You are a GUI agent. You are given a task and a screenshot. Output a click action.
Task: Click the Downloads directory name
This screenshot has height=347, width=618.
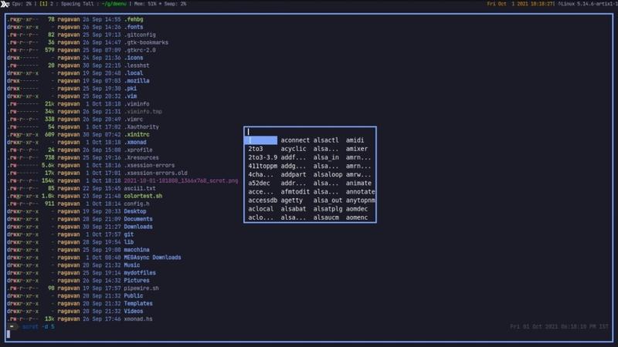point(138,227)
